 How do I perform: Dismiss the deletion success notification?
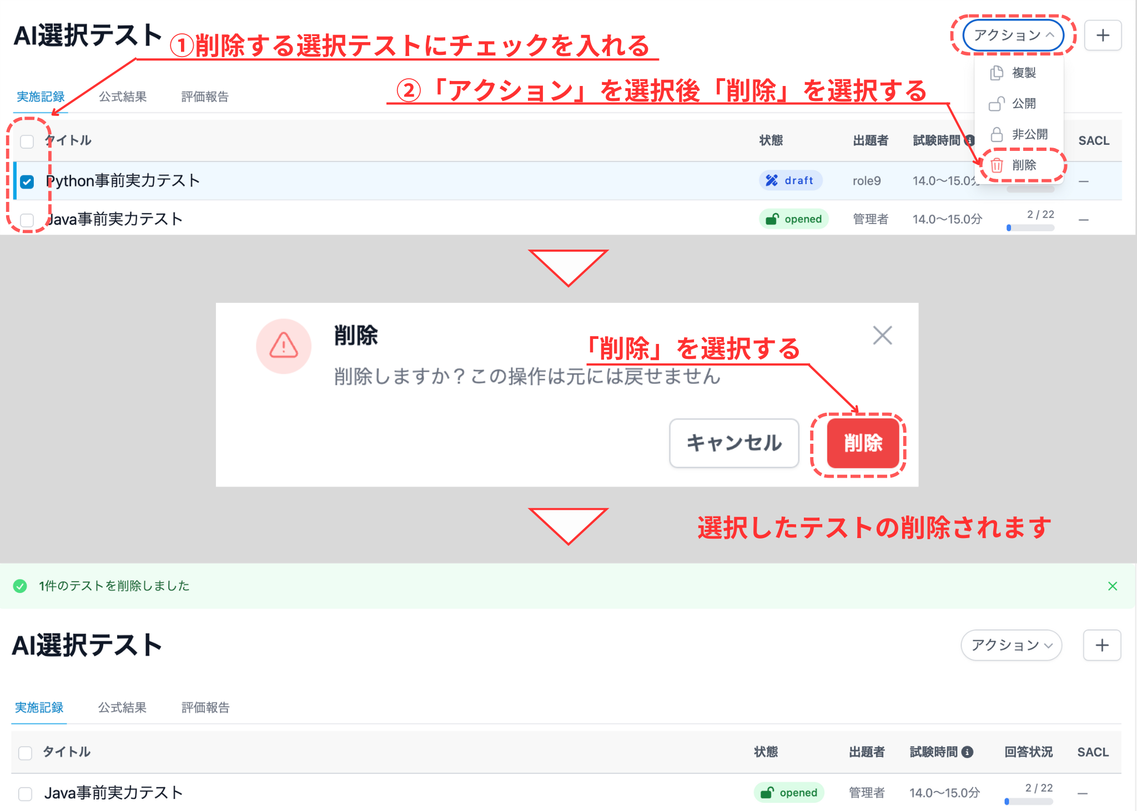click(1113, 586)
